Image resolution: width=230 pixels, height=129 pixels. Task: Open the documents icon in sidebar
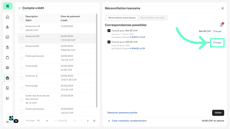click(x=7, y=88)
